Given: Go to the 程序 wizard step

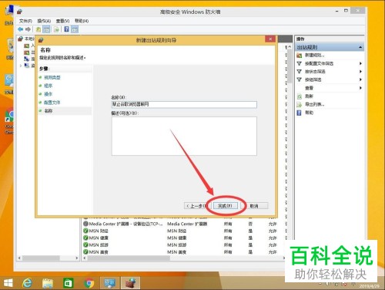Looking at the screenshot, I should (x=48, y=86).
